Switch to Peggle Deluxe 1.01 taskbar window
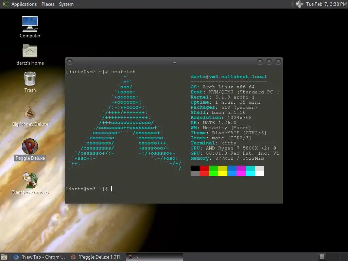Screen dimensions: 348x261 coord(95,257)
